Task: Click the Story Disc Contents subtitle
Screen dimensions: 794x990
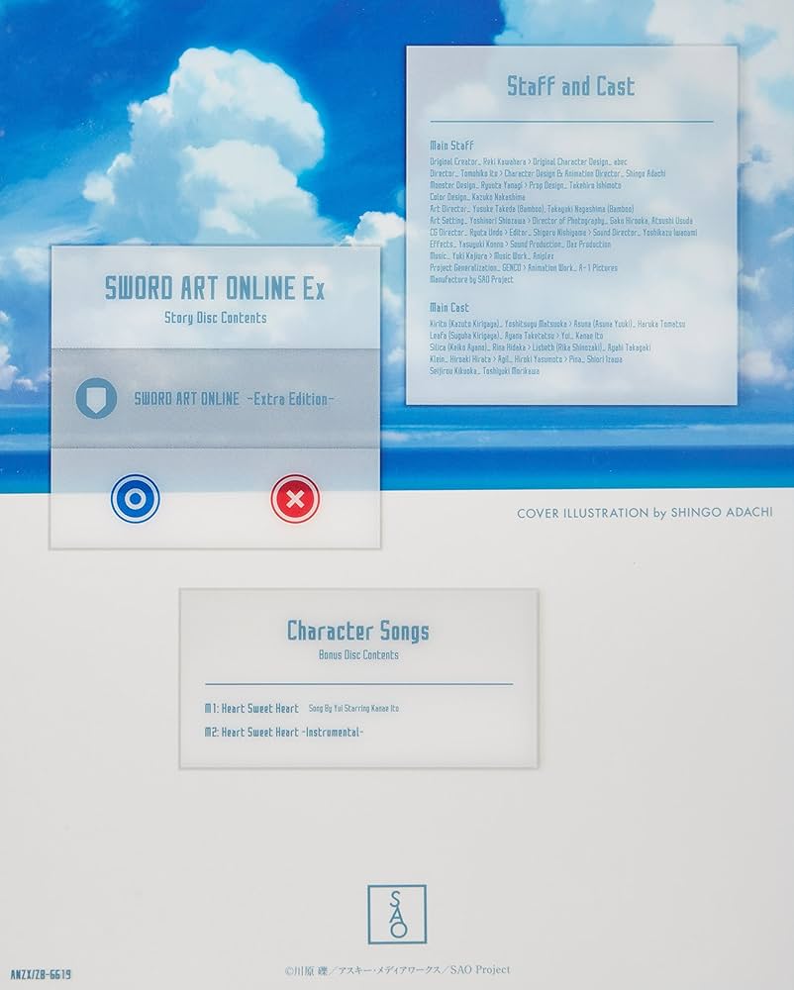Action: pos(215,318)
